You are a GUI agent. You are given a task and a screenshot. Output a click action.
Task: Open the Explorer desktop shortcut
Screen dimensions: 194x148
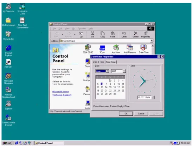8,105
